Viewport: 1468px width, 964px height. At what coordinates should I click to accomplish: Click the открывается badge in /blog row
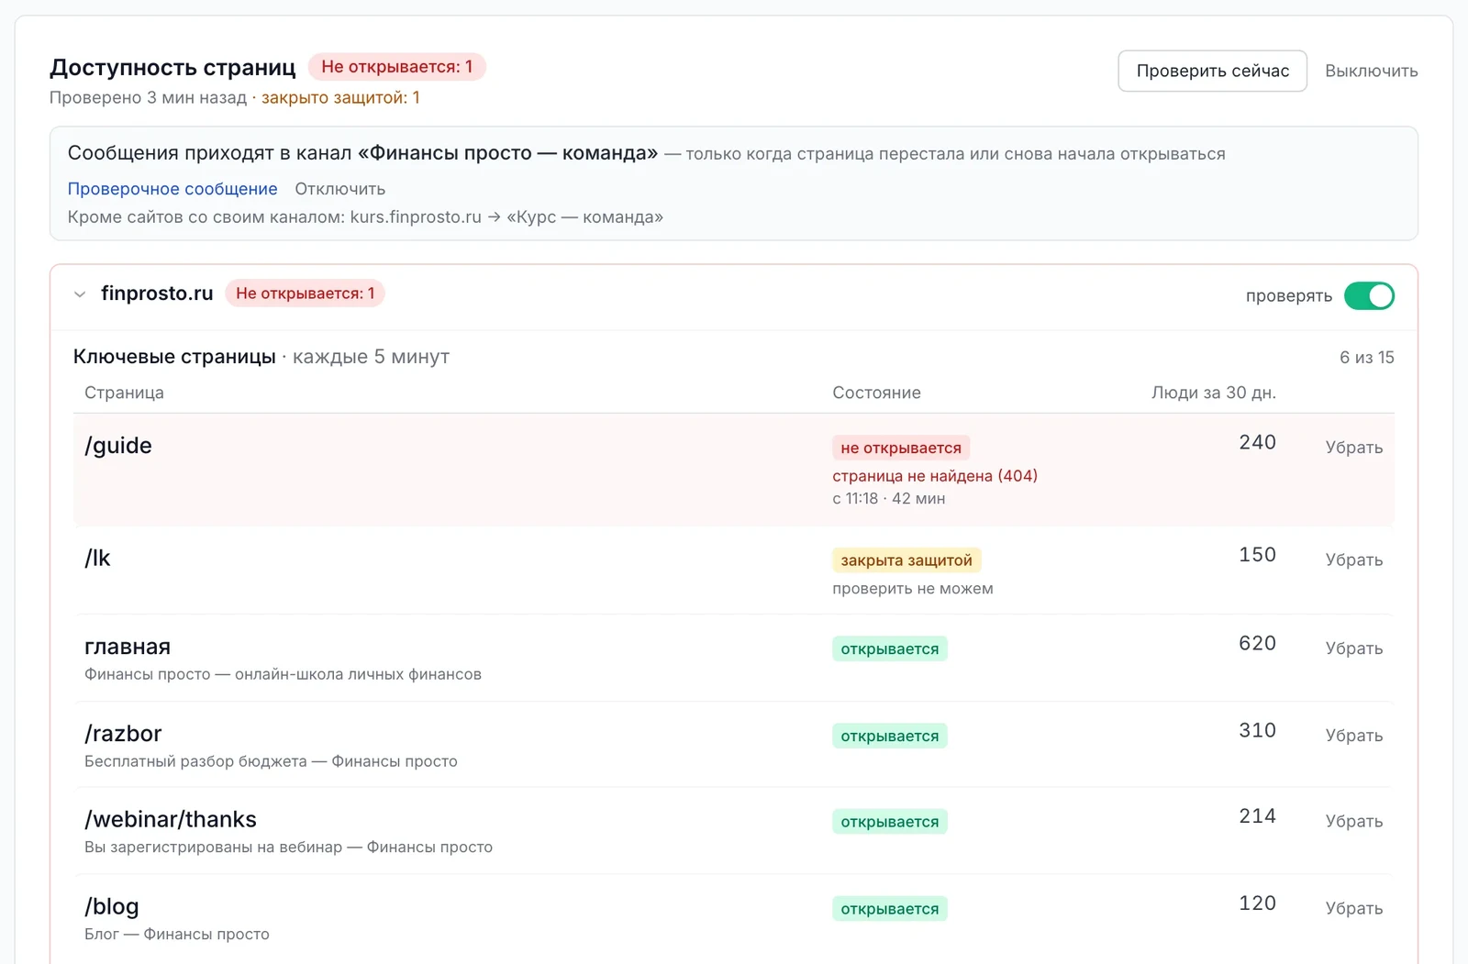(890, 909)
